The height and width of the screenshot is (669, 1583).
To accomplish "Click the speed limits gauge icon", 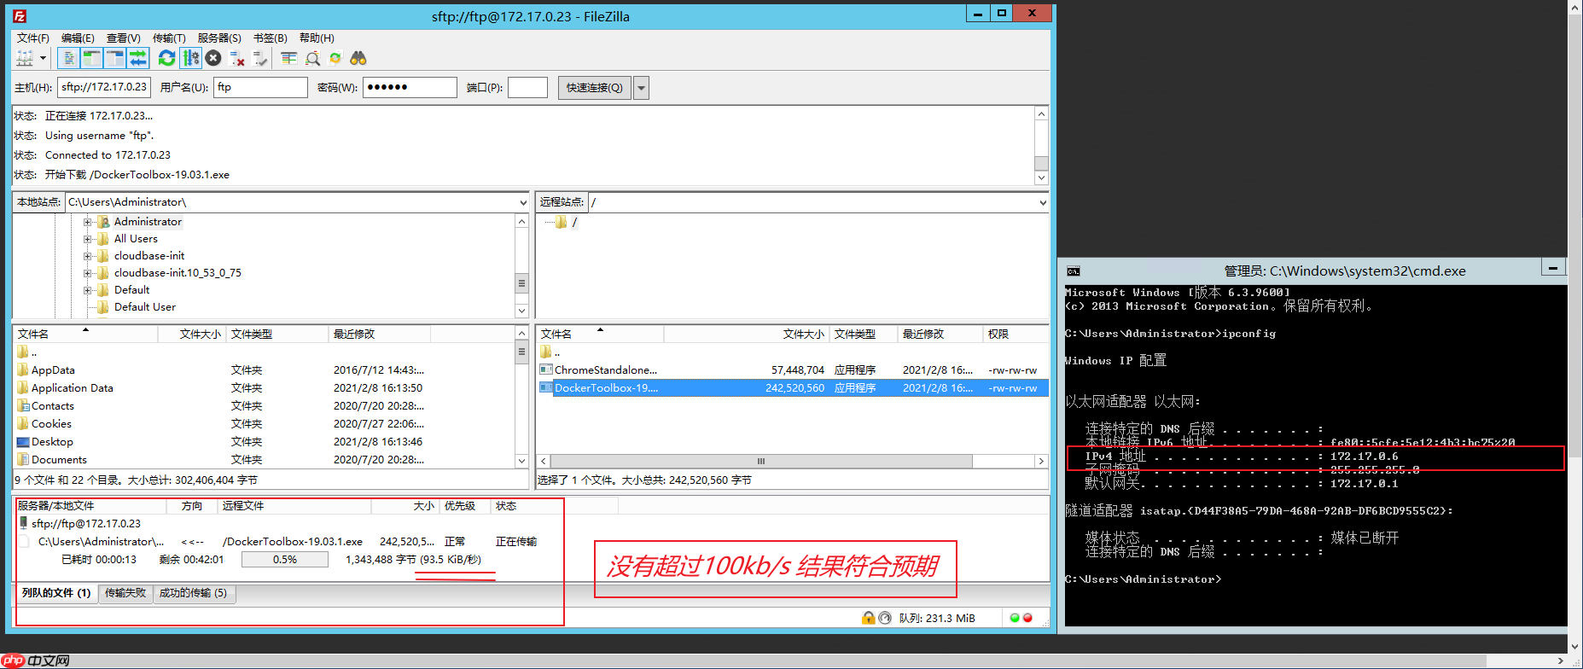I will pyautogui.click(x=885, y=618).
